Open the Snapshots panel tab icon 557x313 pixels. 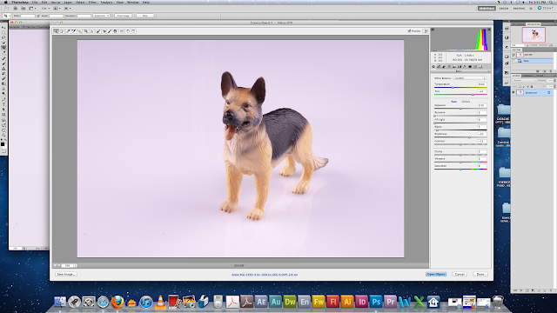(480, 67)
